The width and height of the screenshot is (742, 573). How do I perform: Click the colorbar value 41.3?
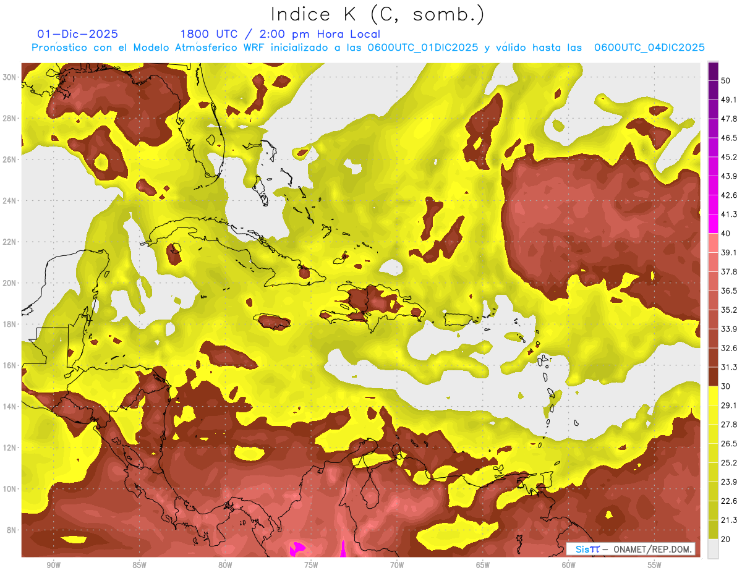coord(729,214)
